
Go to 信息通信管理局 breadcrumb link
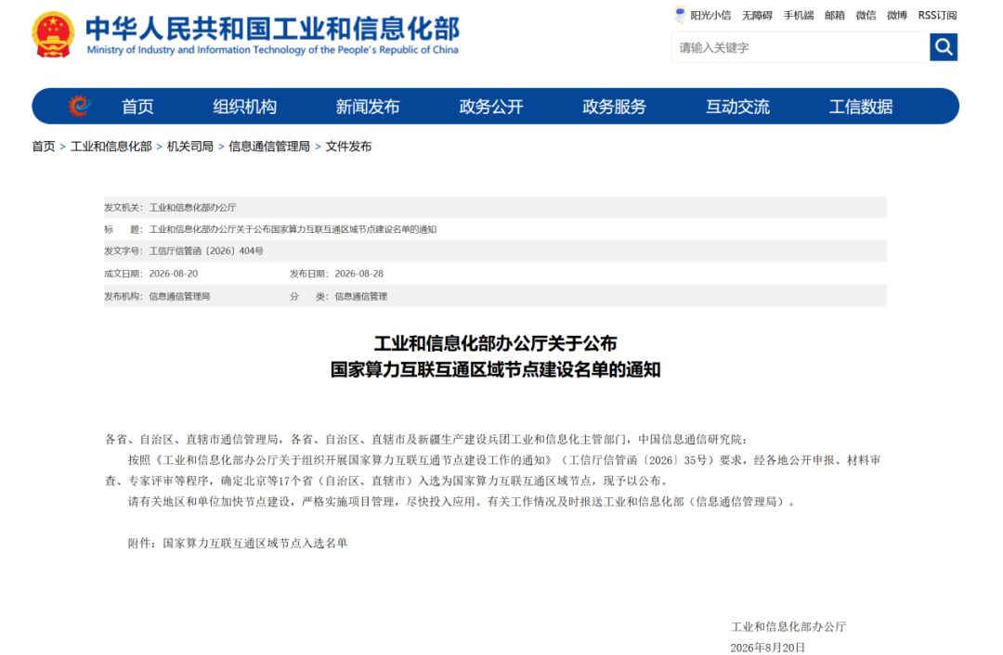pyautogui.click(x=269, y=147)
